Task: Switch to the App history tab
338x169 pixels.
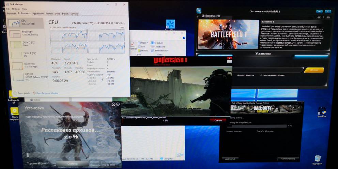Action: [x=38, y=14]
